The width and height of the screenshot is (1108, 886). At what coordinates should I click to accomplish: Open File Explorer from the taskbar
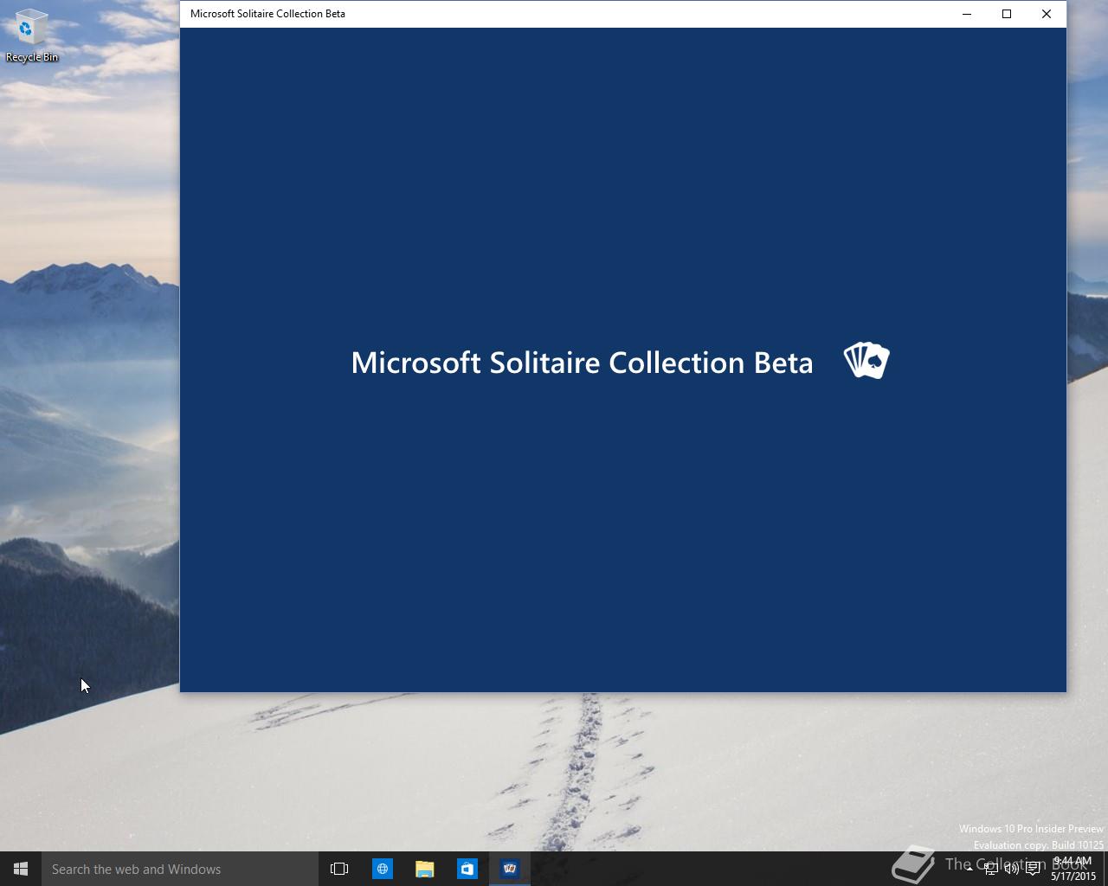(x=424, y=869)
